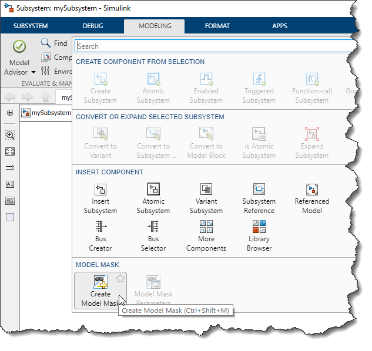372x351 pixels.
Task: Select the Zoom In tool in palette
Action: pos(10,135)
